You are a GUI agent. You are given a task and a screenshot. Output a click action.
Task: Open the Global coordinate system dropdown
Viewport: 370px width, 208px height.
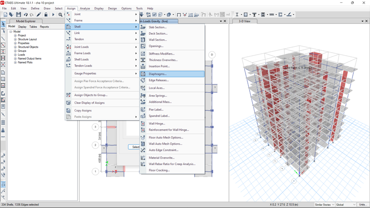point(345,204)
